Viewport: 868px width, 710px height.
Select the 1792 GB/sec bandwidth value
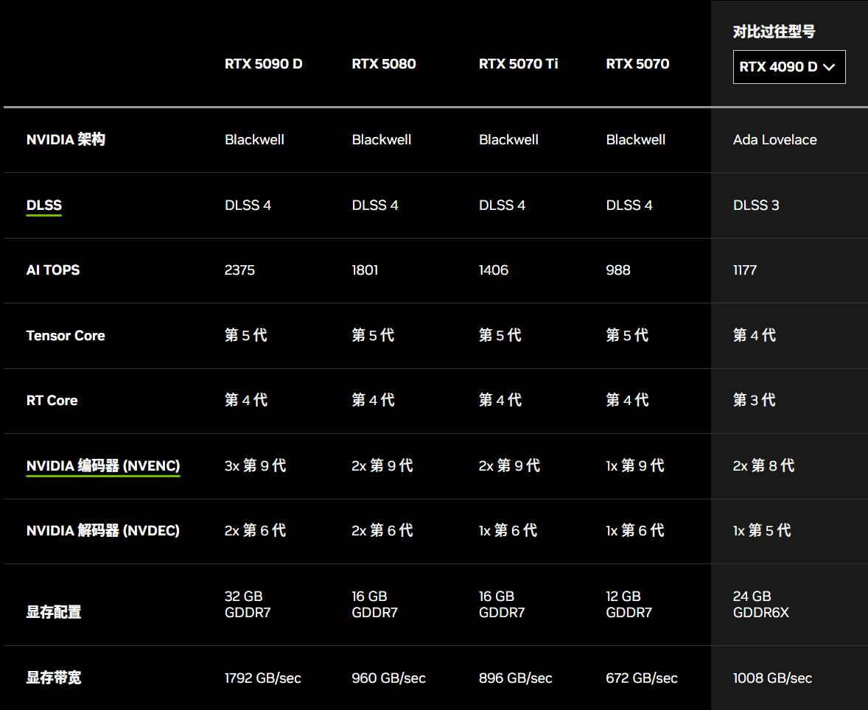tap(263, 678)
